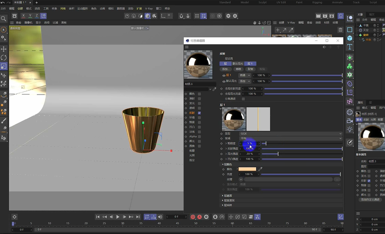Click the eyedropper icon in the Material Editor
This screenshot has width=385, height=234.
[214, 89]
